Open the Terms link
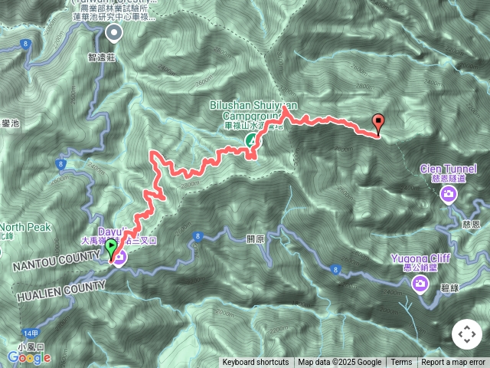The width and height of the screenshot is (490, 368). (x=401, y=363)
